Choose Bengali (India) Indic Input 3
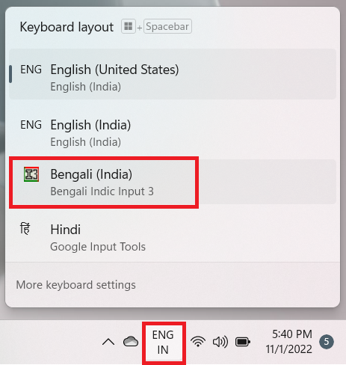This screenshot has width=346, height=365. coord(173,182)
